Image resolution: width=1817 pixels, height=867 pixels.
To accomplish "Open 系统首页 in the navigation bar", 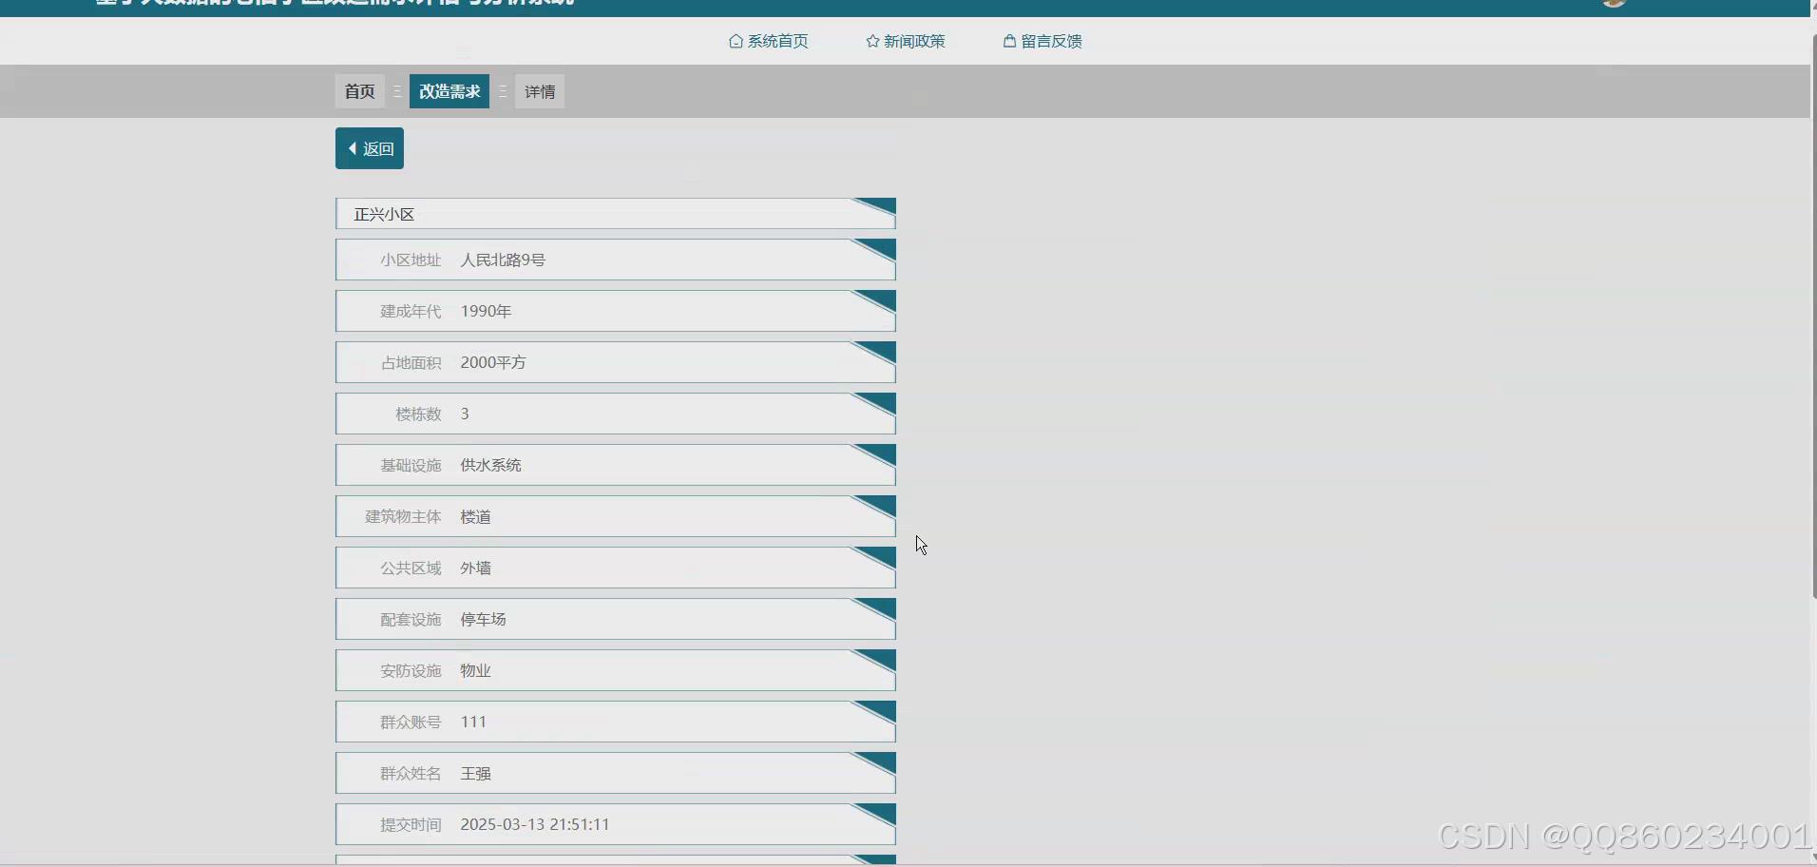I will (769, 41).
